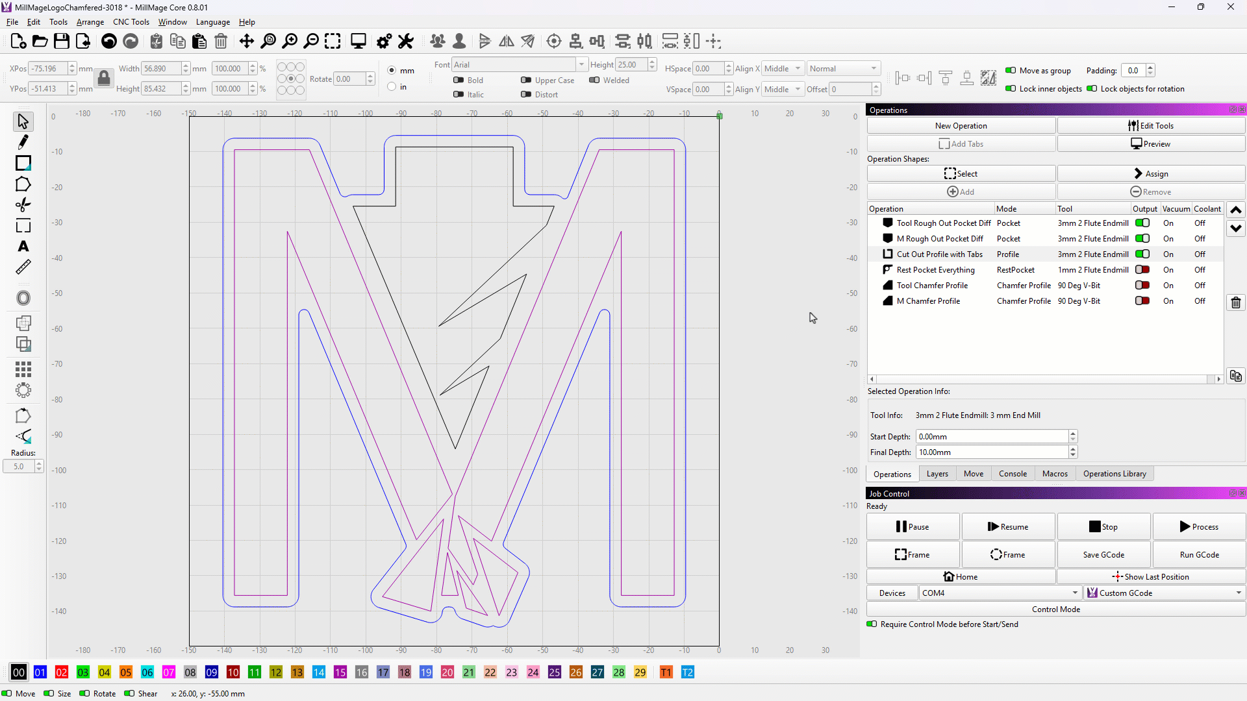Image resolution: width=1247 pixels, height=701 pixels.
Task: Select the Rectangle drawing tool
Action: click(x=23, y=163)
